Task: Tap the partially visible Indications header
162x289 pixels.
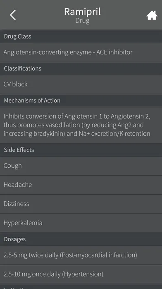Action: click(81, 287)
